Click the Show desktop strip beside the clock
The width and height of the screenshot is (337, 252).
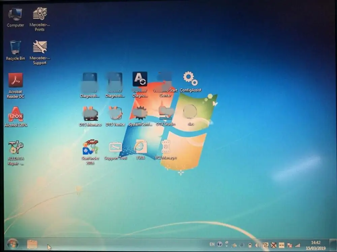tap(333, 245)
